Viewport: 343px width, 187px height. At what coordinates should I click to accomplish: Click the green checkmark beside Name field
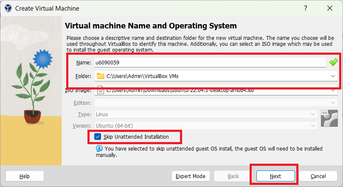(333, 62)
